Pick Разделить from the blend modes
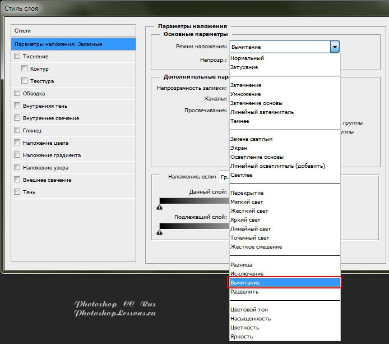Image resolution: width=389 pixels, height=344 pixels. [x=244, y=292]
